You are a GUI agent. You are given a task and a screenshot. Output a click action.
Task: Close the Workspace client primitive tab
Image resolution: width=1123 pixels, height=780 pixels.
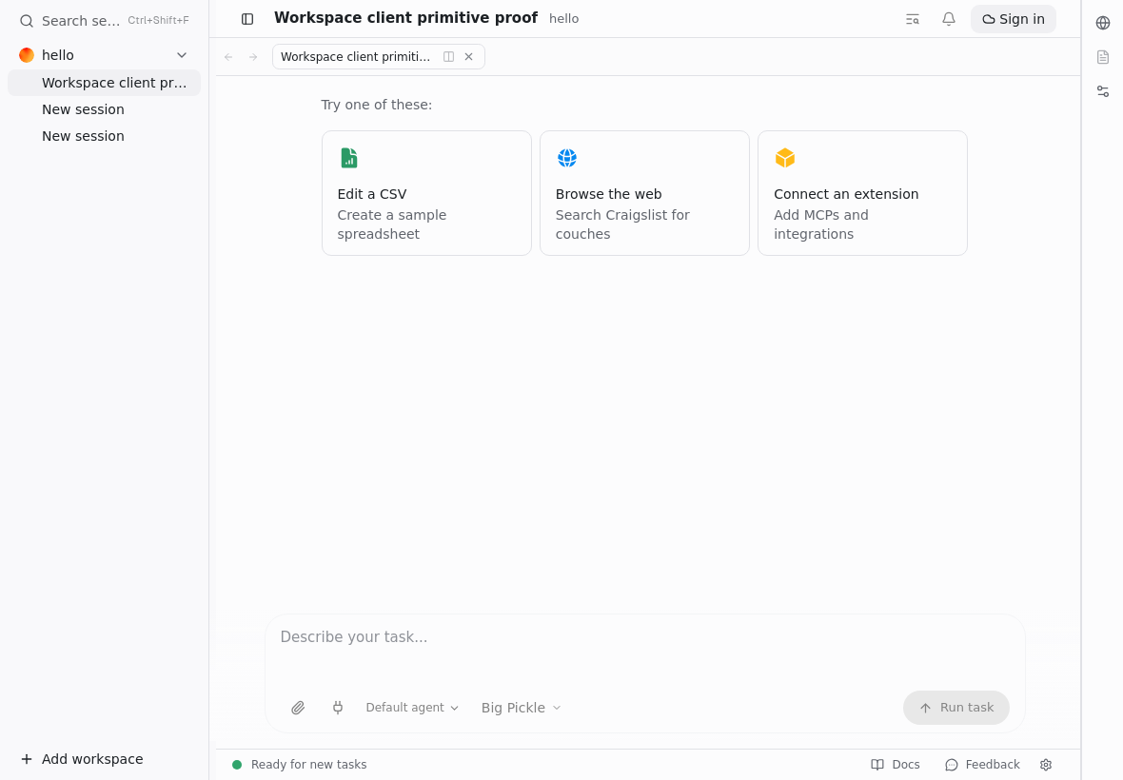(x=468, y=56)
